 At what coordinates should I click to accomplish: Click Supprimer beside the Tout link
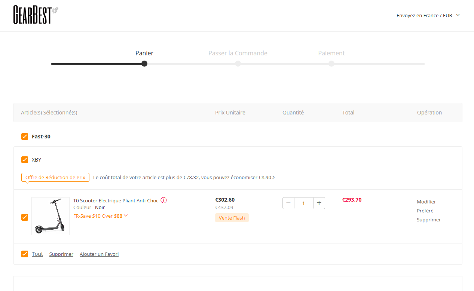pyautogui.click(x=61, y=254)
